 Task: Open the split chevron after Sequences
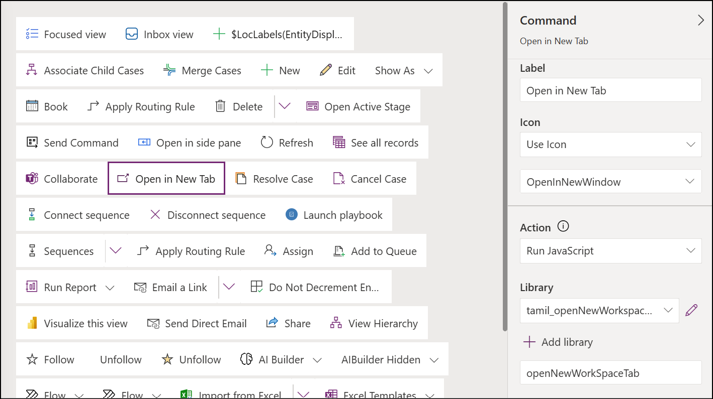tap(116, 251)
